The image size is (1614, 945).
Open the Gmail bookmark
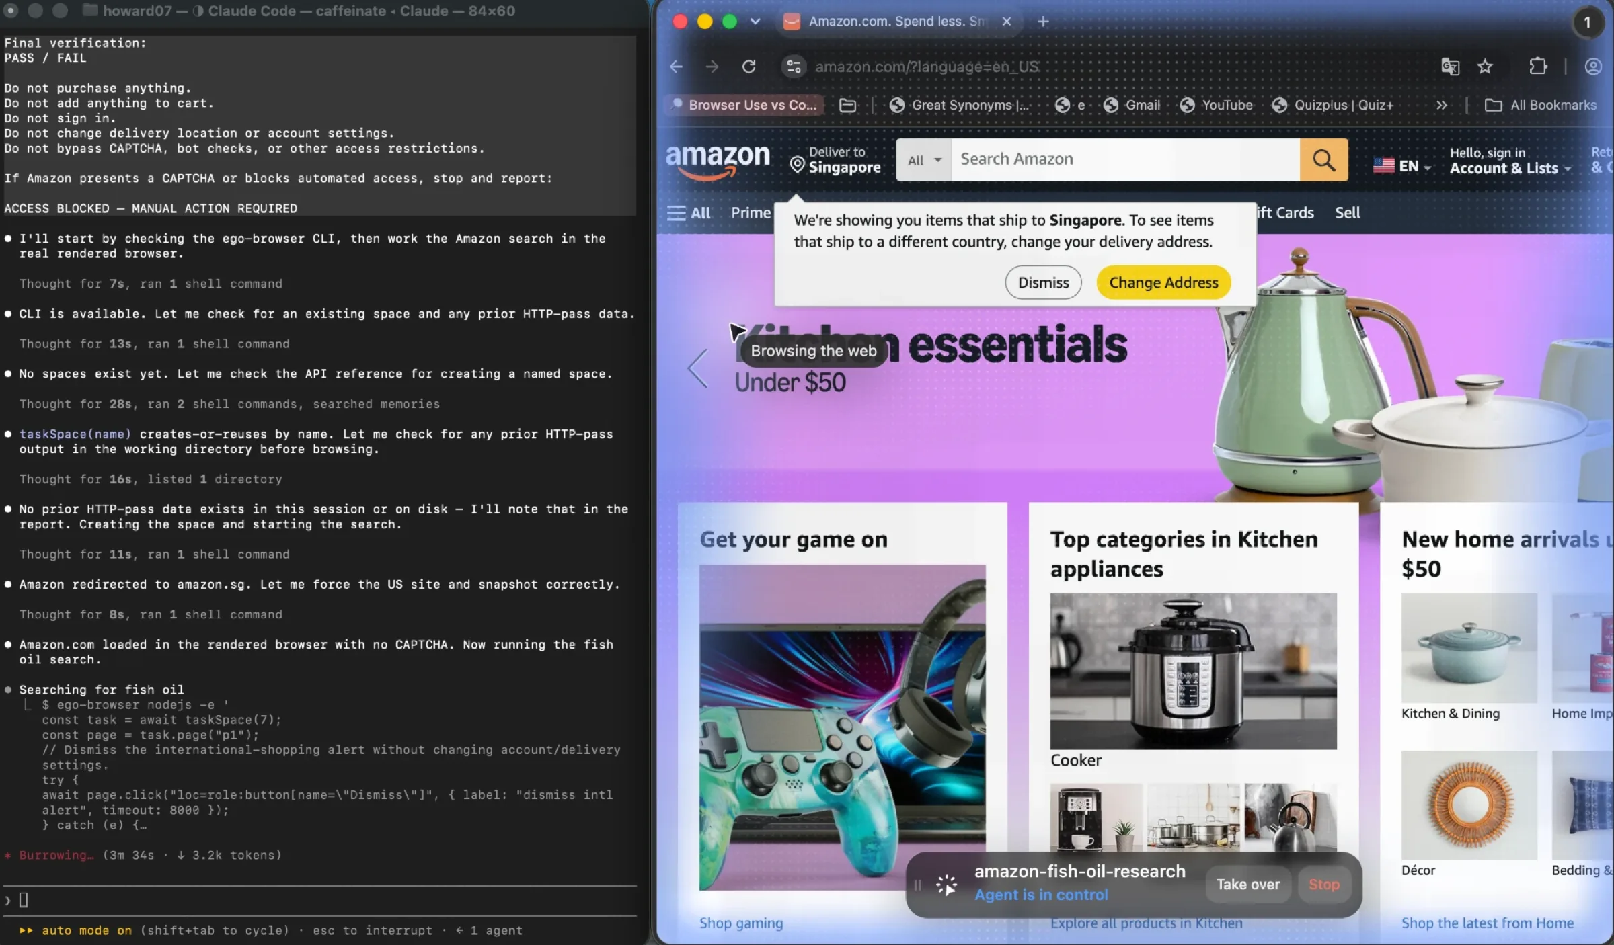click(x=1132, y=105)
